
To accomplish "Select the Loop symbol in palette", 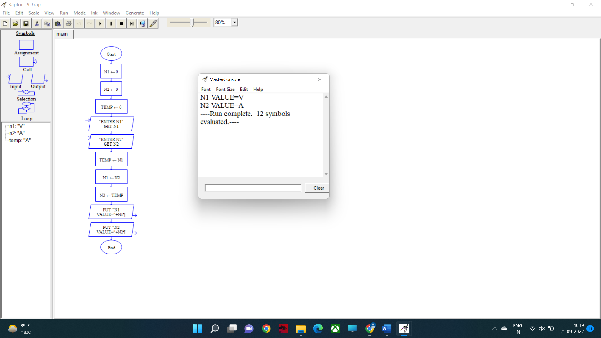I will (26, 108).
